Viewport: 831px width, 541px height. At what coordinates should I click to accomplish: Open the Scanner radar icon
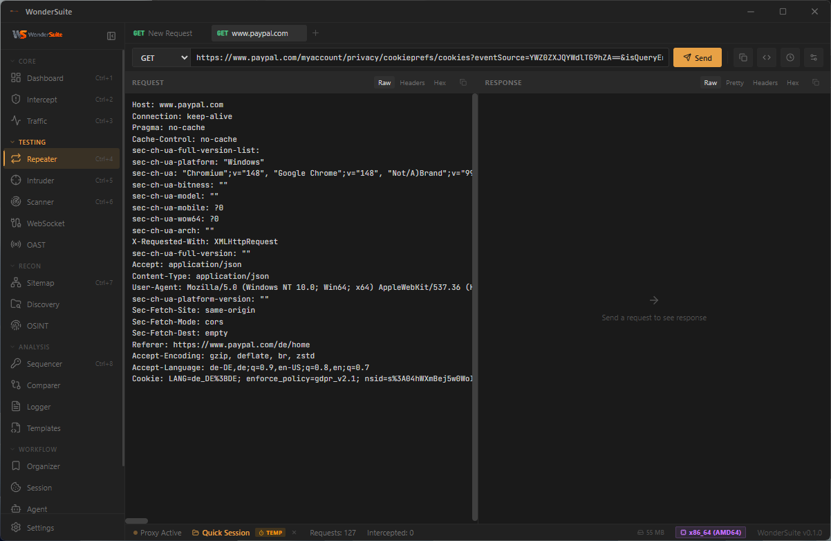point(16,202)
